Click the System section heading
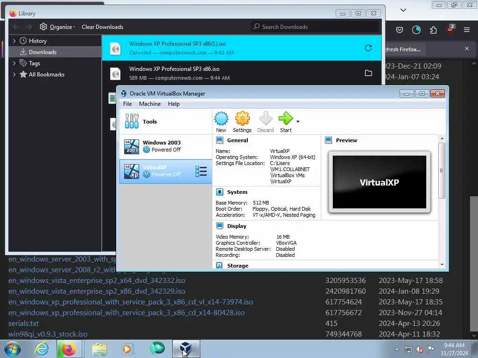478x358 pixels. (x=237, y=192)
